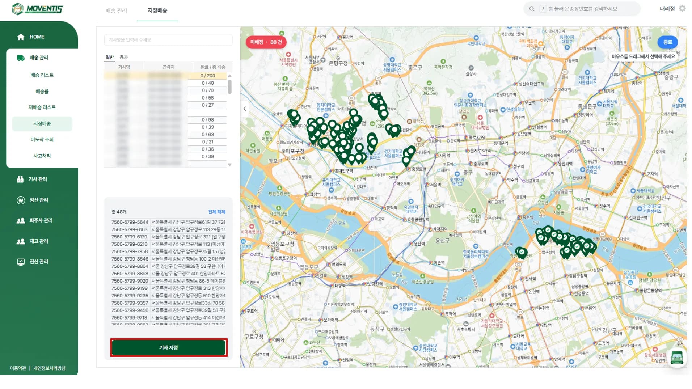The height and width of the screenshot is (389, 692).
Task: Collapse the map side panel arrow
Action: coord(245,109)
